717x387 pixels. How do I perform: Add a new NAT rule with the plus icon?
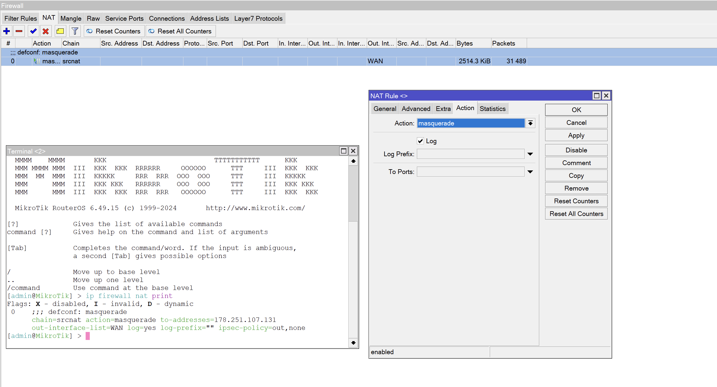point(7,31)
